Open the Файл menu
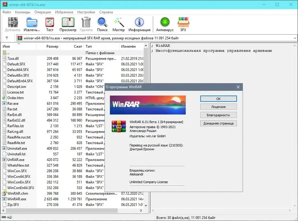Screen dimensions: 298x221 coord(7,12)
